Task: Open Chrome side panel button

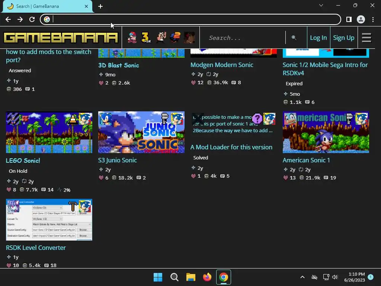Action: click(349, 19)
